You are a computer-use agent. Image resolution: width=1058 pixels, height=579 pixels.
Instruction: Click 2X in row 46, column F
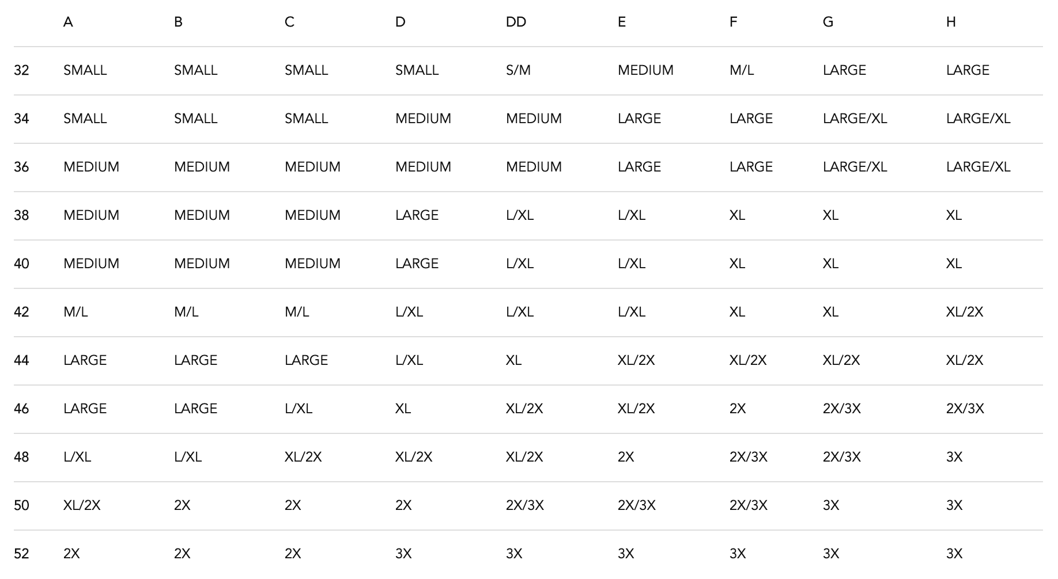pyautogui.click(x=738, y=409)
